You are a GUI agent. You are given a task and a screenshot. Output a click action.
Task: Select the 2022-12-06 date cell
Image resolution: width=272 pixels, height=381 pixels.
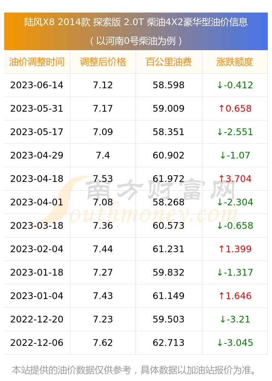pyautogui.click(x=37, y=343)
